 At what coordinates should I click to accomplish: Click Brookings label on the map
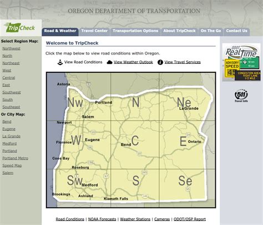[61, 194]
